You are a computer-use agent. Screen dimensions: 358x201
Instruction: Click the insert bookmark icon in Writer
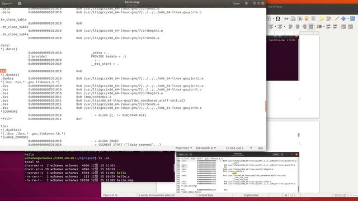click(x=307, y=18)
